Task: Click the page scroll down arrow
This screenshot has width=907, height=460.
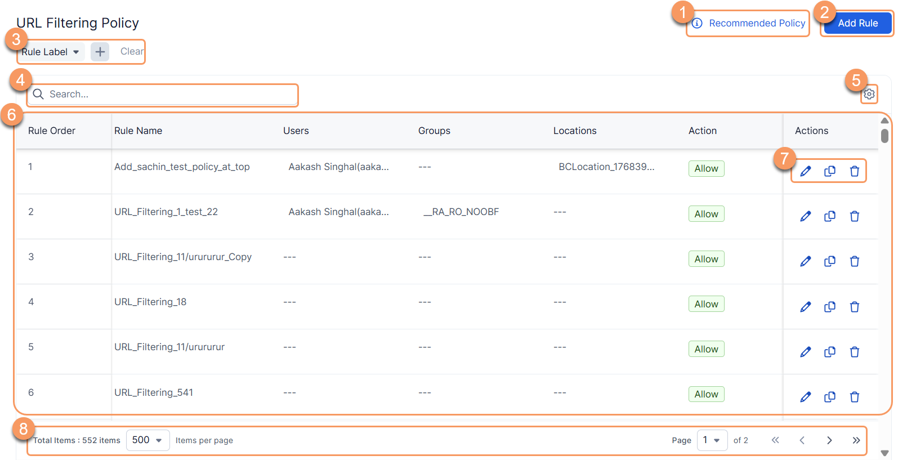Action: (x=884, y=453)
